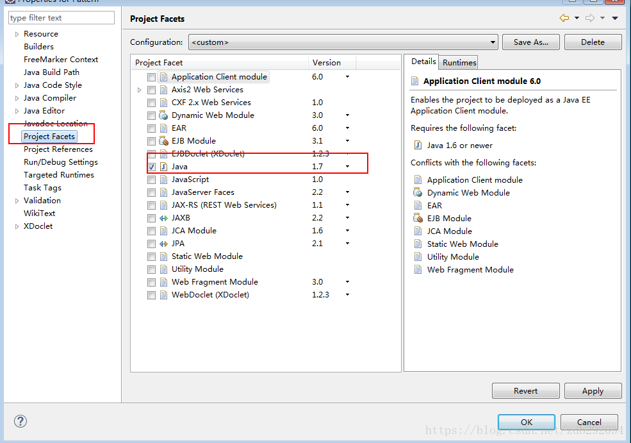Click the EAR facet document icon in list

pos(163,128)
